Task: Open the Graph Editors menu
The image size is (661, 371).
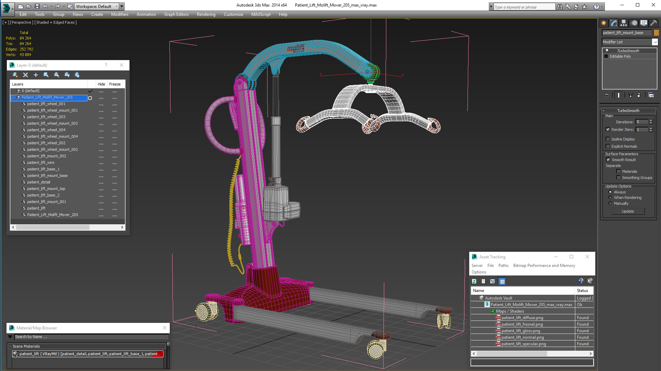Action: click(176, 14)
